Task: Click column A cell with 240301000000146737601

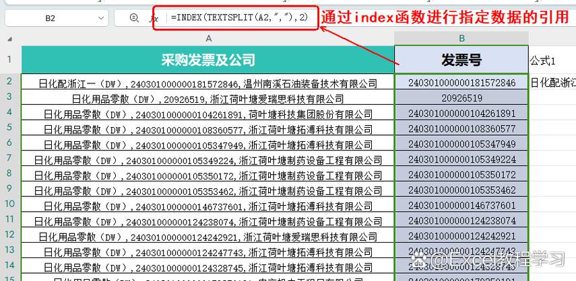Action: (208, 205)
